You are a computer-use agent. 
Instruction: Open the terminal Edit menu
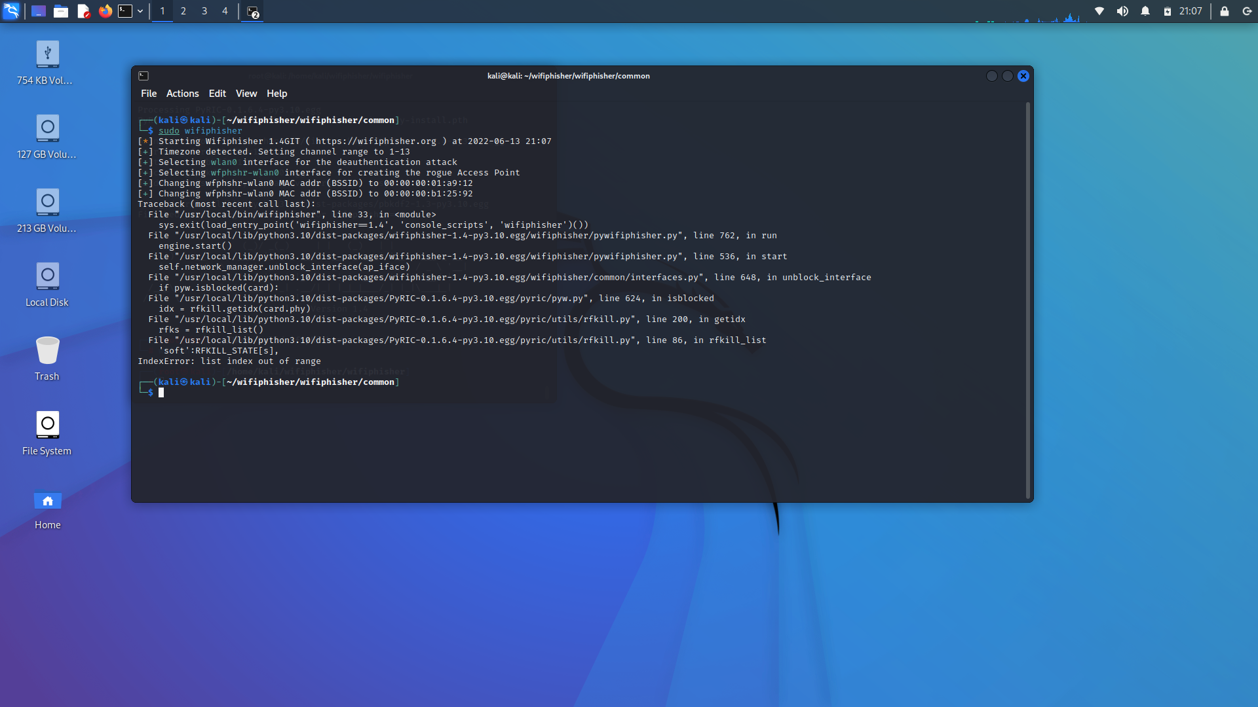[217, 94]
